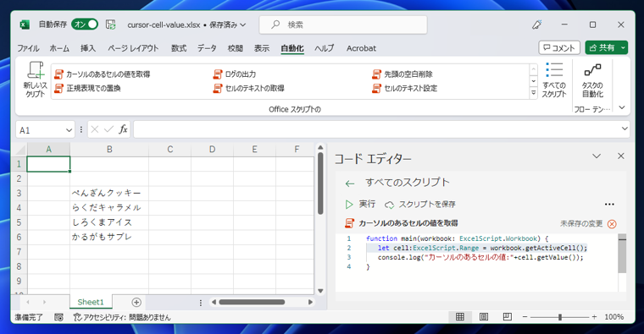Open the Name Box dropdown

pyautogui.click(x=69, y=130)
